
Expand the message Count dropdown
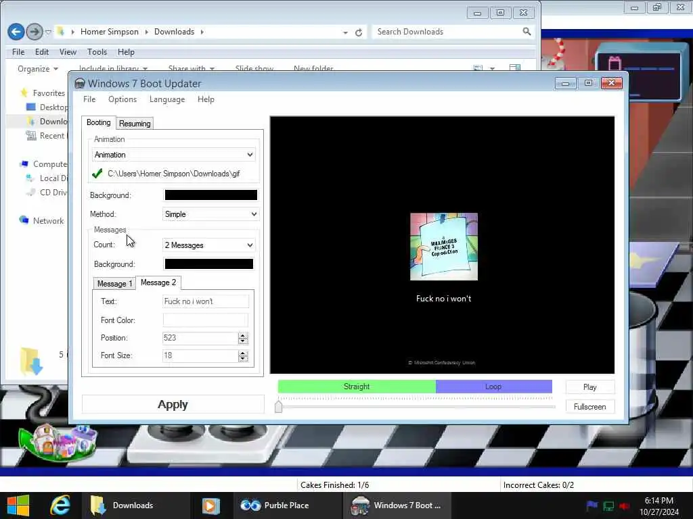(208, 245)
